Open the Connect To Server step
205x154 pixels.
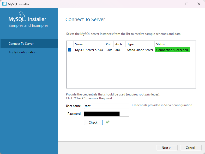29,43
